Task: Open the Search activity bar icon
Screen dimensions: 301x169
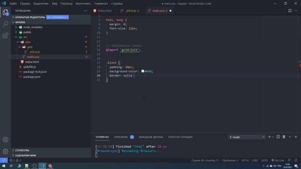Action: (x=5, y=24)
